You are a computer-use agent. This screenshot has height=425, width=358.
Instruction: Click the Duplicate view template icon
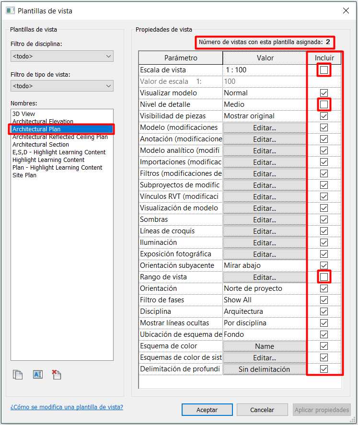[x=18, y=375]
